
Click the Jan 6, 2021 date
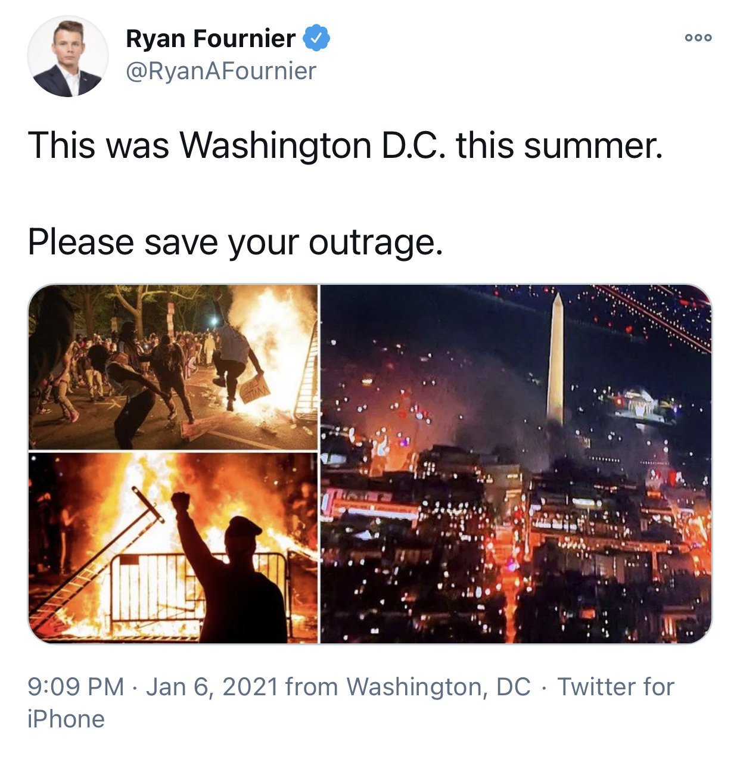tap(212, 687)
